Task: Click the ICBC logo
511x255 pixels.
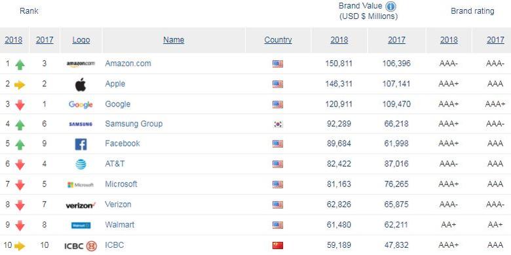Action: point(81,246)
